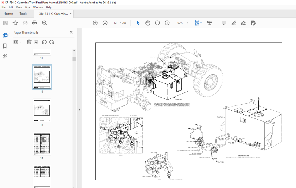
Task: Click the Delete pages trash icon
Action: [x=29, y=42]
